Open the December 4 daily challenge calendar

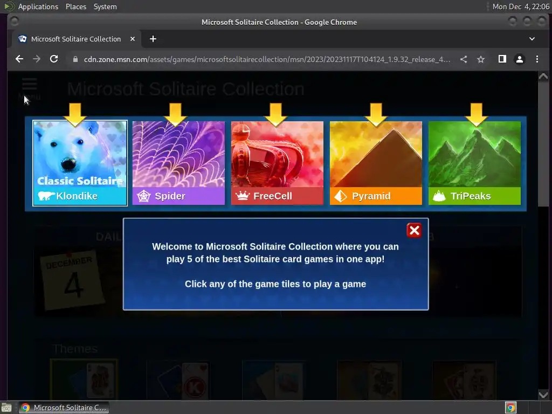click(x=72, y=280)
